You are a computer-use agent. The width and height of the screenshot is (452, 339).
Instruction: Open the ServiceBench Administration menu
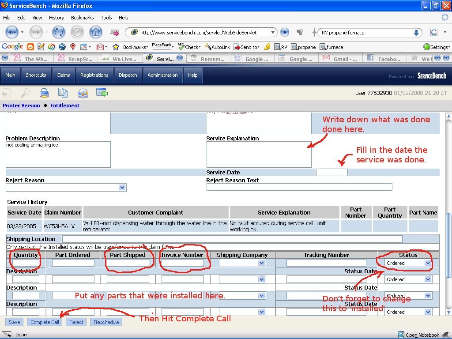point(162,75)
